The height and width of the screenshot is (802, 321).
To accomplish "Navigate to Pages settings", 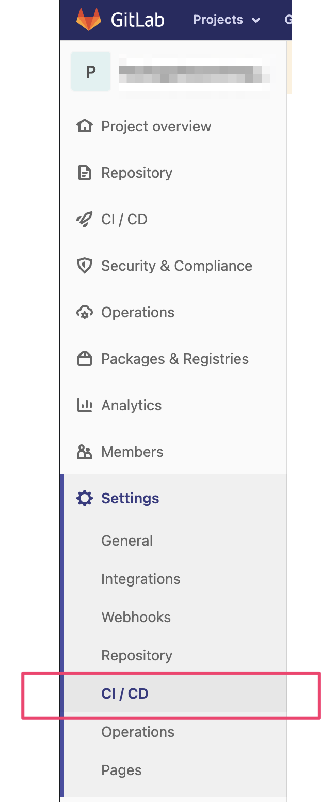I will coord(121,770).
